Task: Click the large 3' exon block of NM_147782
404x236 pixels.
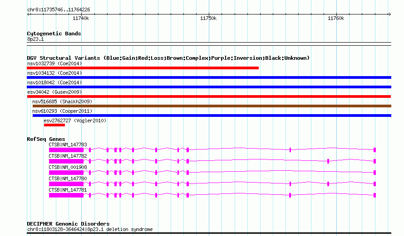Action: tap(66, 161)
